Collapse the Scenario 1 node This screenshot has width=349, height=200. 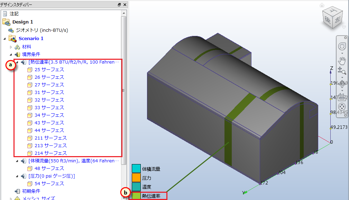(5, 39)
